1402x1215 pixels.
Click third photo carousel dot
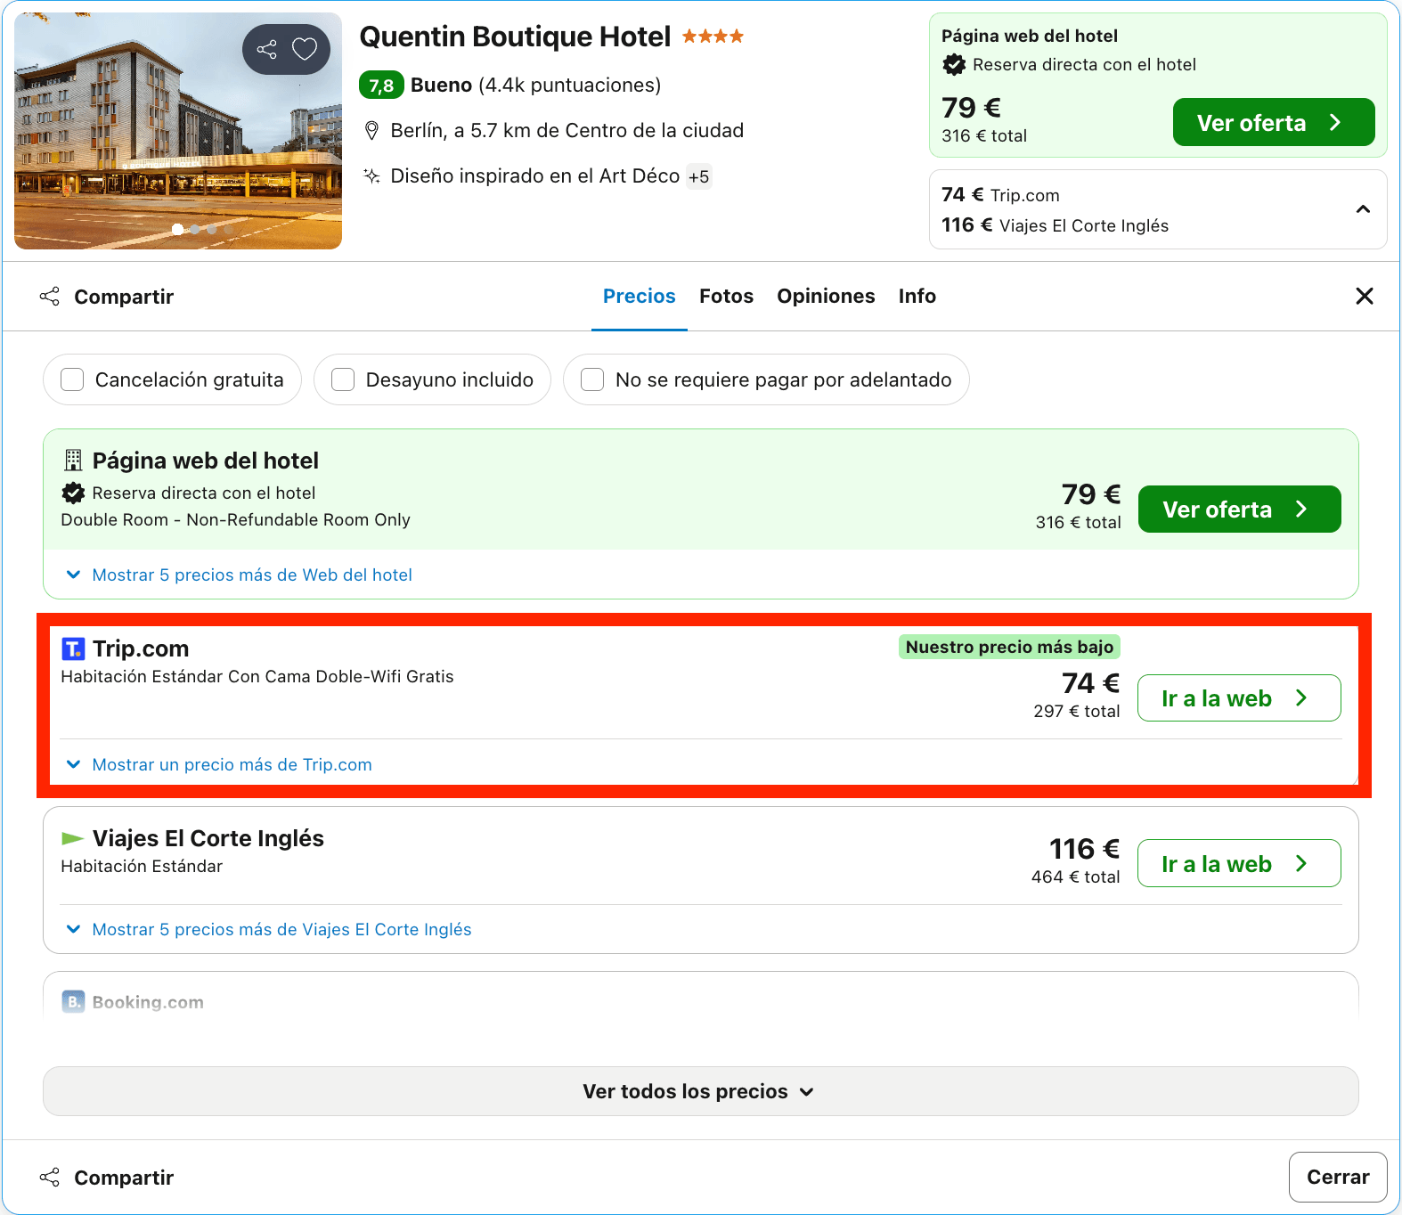click(212, 230)
